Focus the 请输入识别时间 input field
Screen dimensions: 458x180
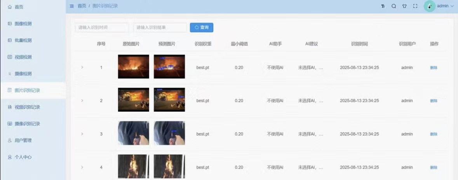tap(102, 28)
